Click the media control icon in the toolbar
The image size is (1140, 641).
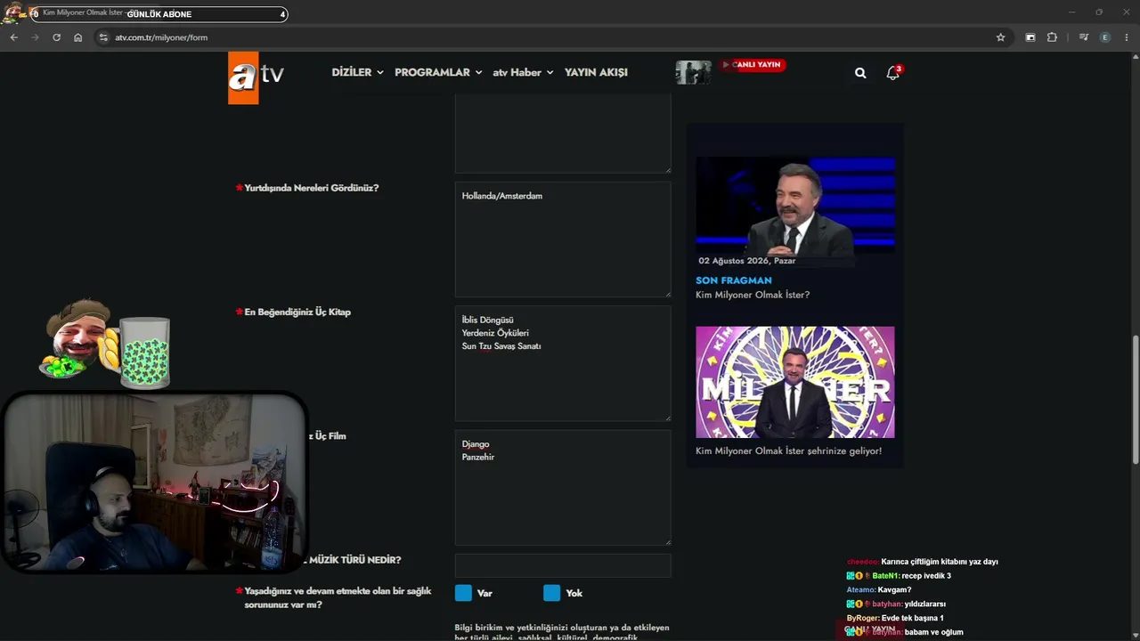click(x=1083, y=37)
